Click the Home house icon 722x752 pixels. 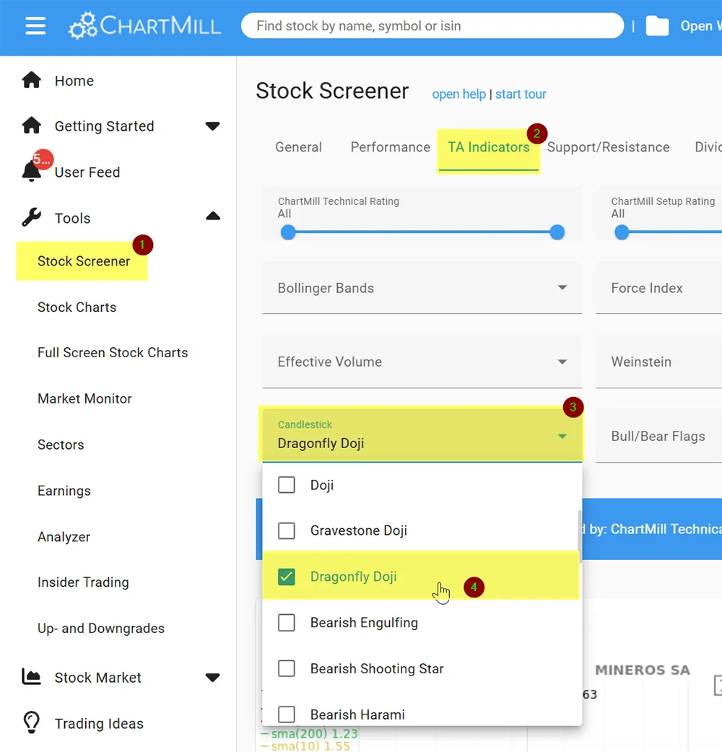[x=32, y=80]
